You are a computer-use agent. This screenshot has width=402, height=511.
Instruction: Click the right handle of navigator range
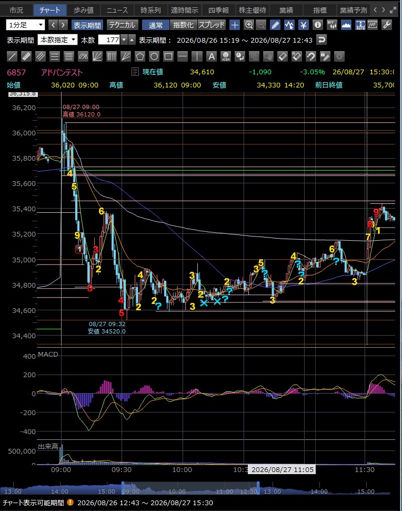tap(258, 487)
